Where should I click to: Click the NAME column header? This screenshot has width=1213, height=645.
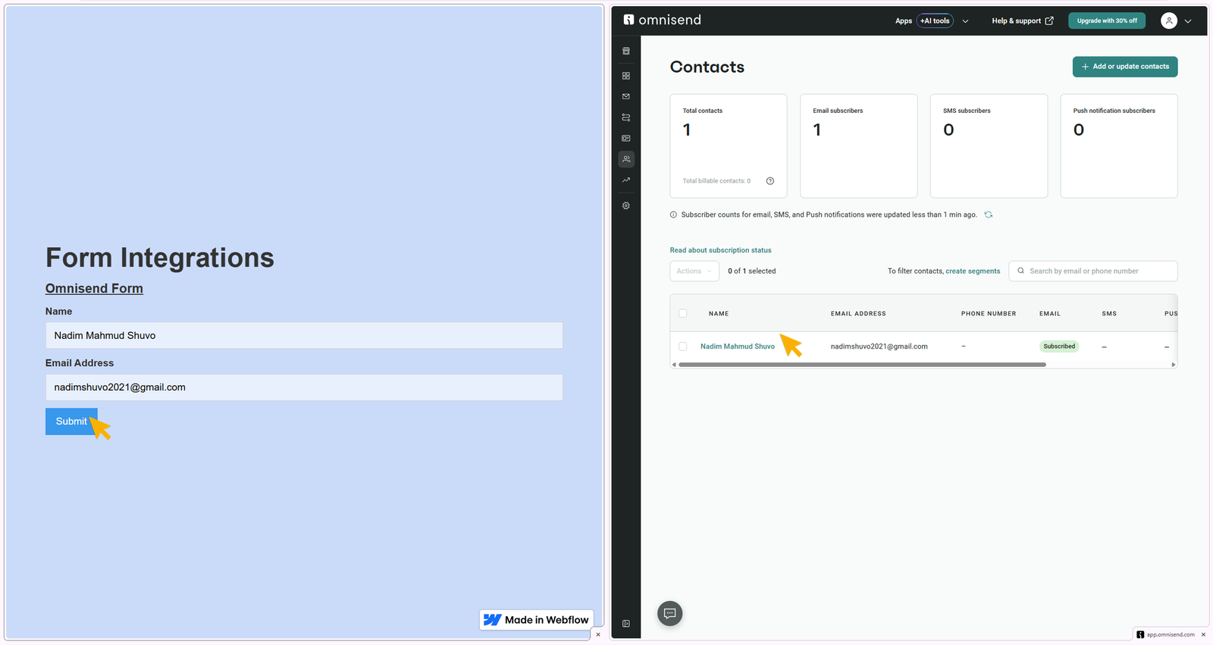pyautogui.click(x=719, y=314)
